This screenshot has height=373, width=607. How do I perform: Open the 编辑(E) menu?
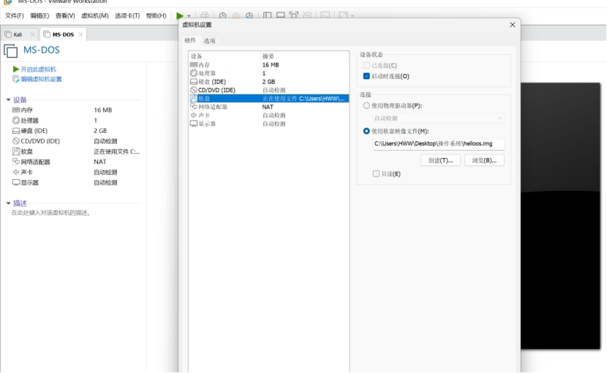click(39, 15)
